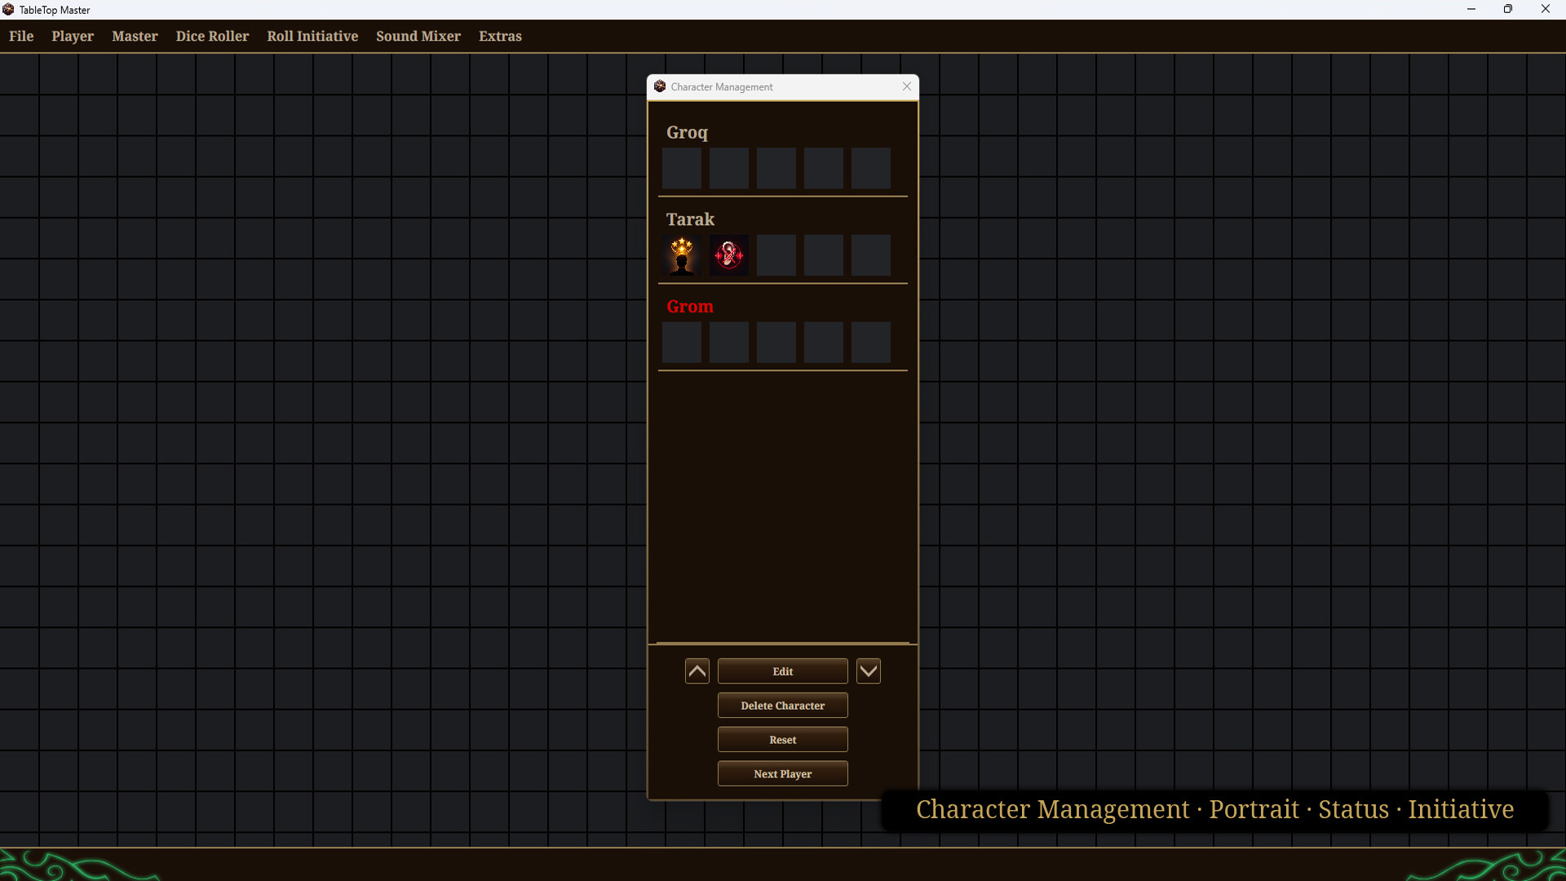Image resolution: width=1566 pixels, height=881 pixels.
Task: Select the character Grom
Action: click(690, 307)
